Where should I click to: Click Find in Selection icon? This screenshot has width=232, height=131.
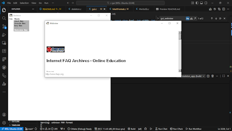(x=220, y=18)
